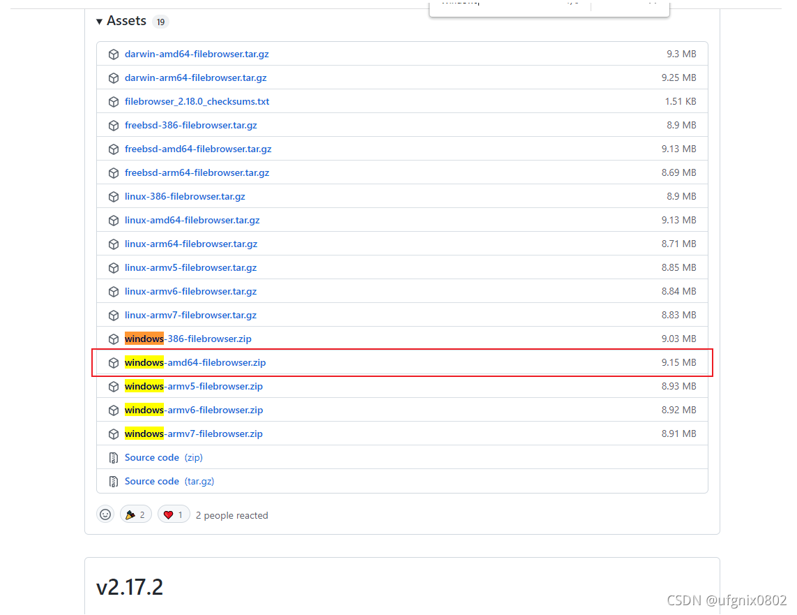Click the package icon beside darwin-amd64-filebrowser.tar.gz
Image resolution: width=797 pixels, height=615 pixels.
pos(114,54)
